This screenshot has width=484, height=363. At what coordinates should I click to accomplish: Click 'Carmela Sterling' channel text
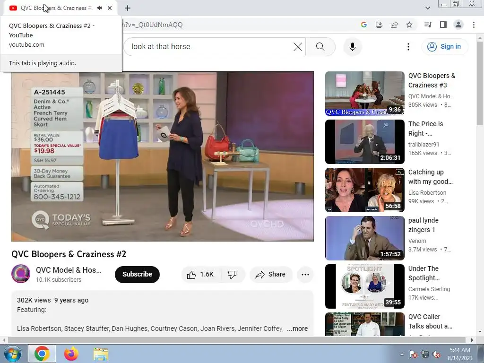(429, 289)
